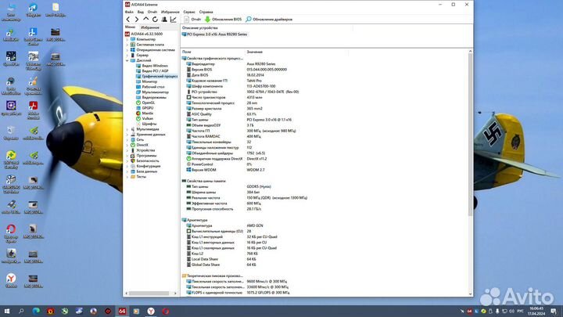Go up one level with the up arrow
Image resolution: width=563 pixels, height=317 pixels.
click(x=145, y=20)
